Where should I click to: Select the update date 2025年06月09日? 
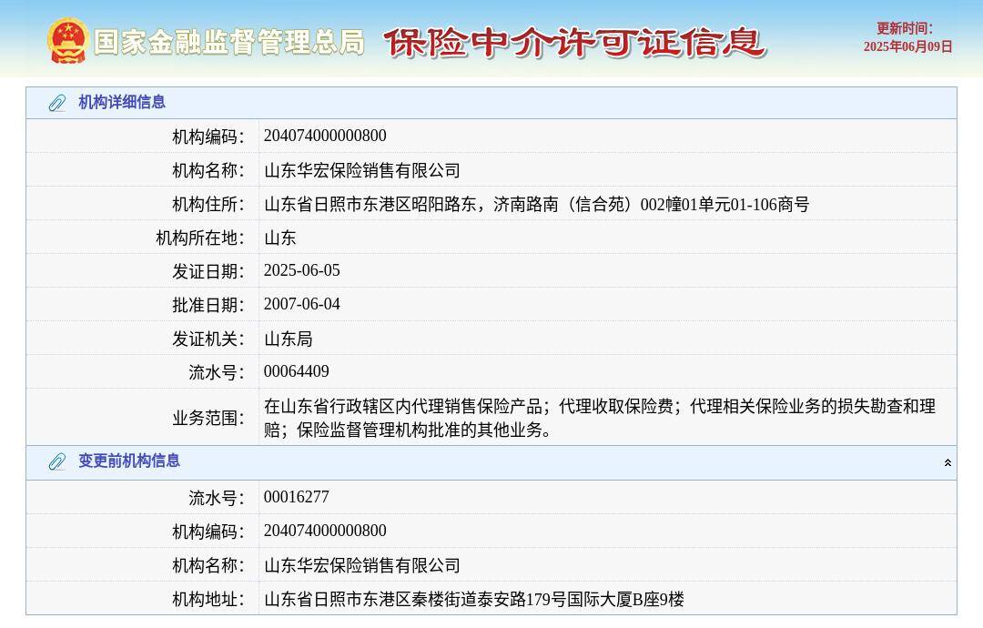(907, 47)
